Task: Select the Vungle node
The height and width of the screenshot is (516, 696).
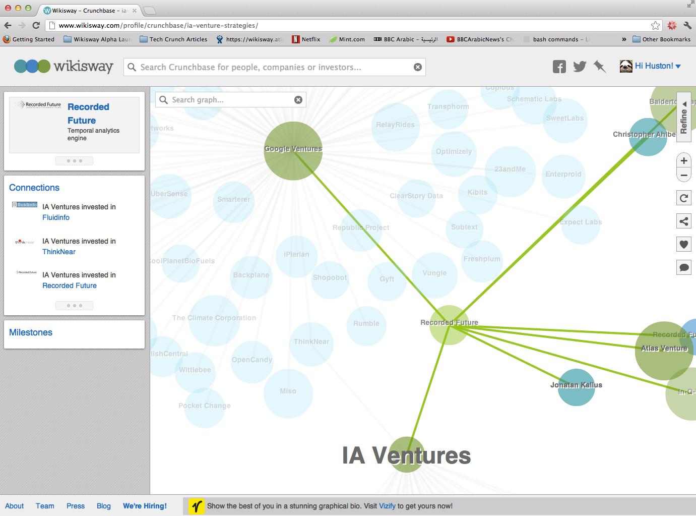Action: point(434,274)
